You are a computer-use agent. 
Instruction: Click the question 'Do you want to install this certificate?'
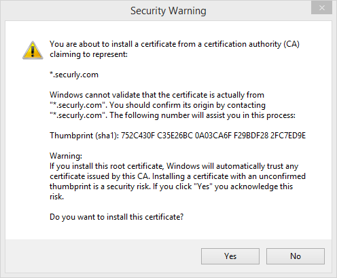tap(117, 217)
